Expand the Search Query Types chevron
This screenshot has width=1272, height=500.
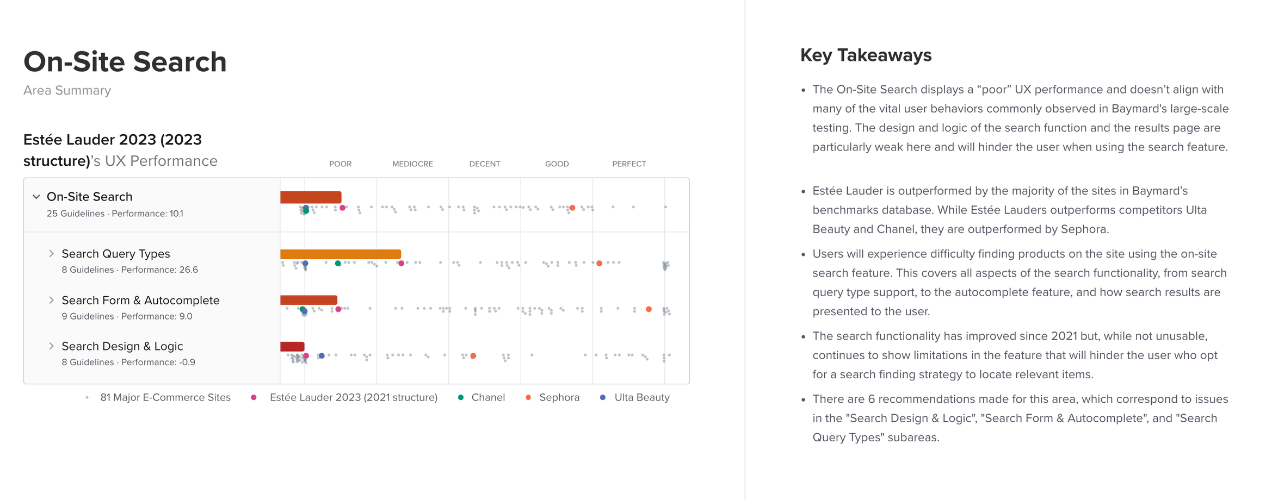click(51, 254)
